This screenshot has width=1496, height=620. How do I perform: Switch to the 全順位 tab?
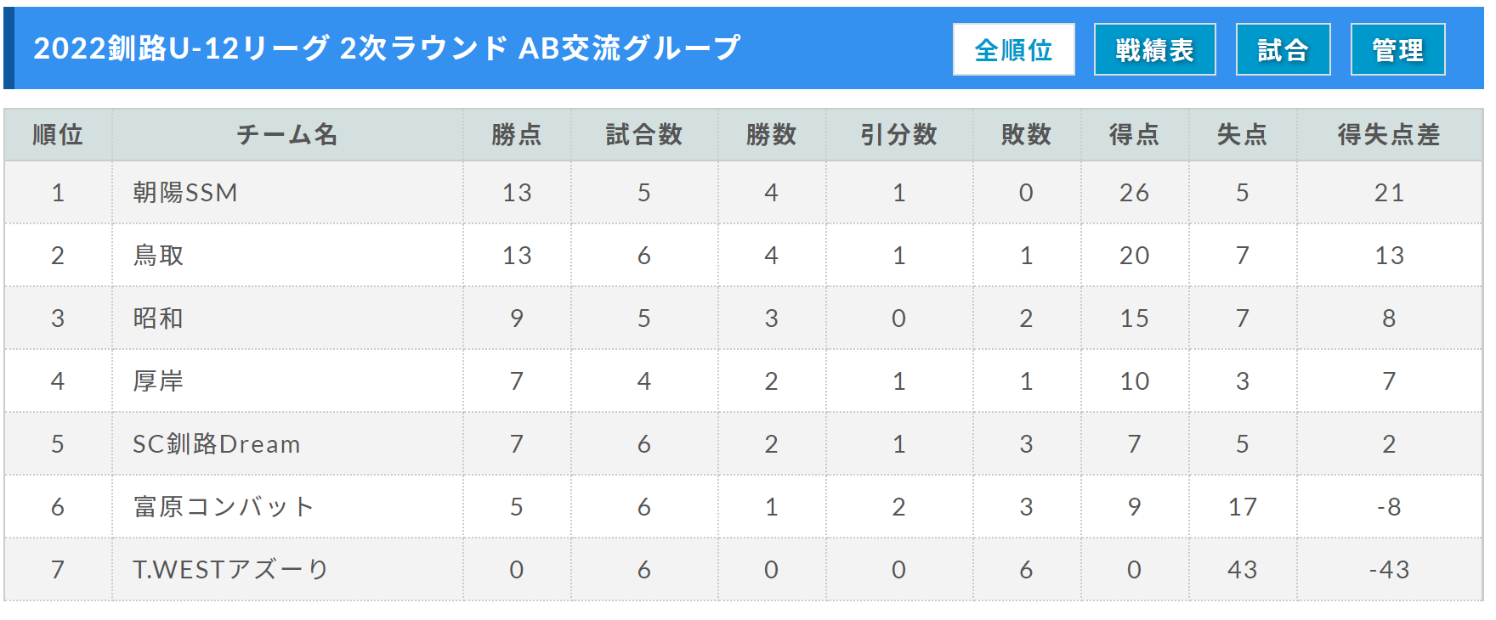[1013, 50]
